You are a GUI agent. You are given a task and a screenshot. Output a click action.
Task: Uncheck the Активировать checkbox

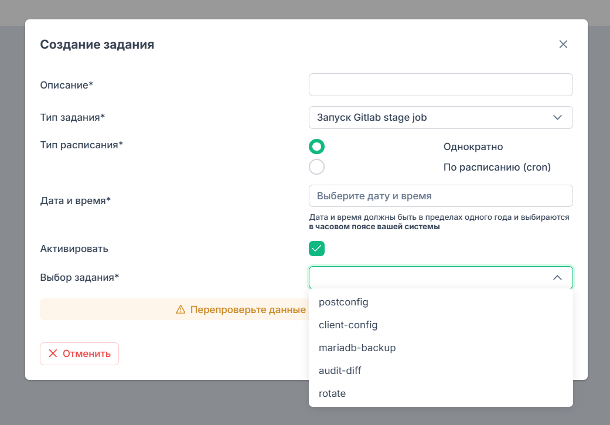click(316, 249)
